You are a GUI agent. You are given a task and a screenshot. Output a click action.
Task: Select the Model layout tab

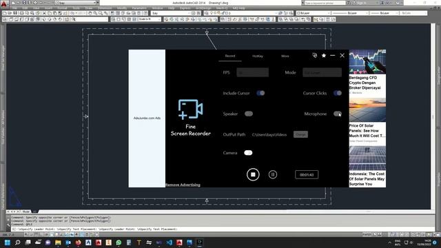click(x=26, y=211)
